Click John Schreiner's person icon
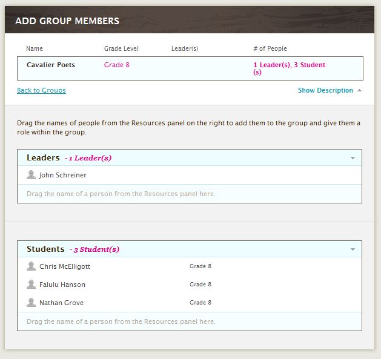Viewport: 381px width, 359px height. pos(31,175)
